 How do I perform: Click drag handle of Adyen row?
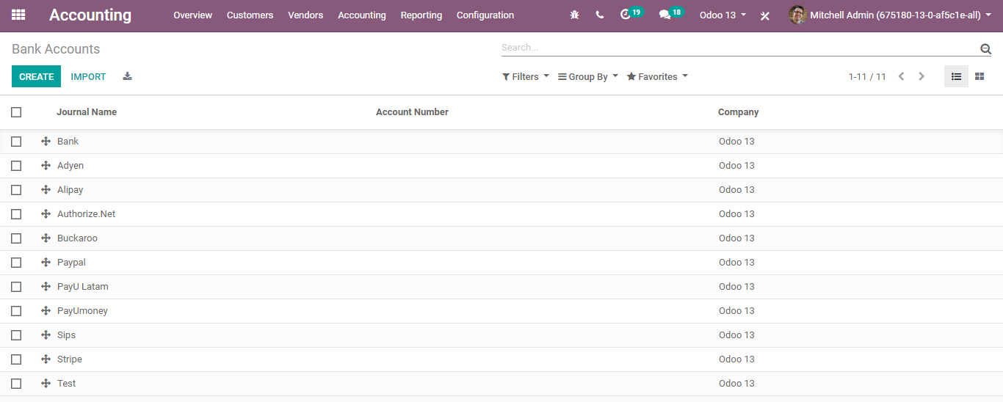tap(46, 165)
